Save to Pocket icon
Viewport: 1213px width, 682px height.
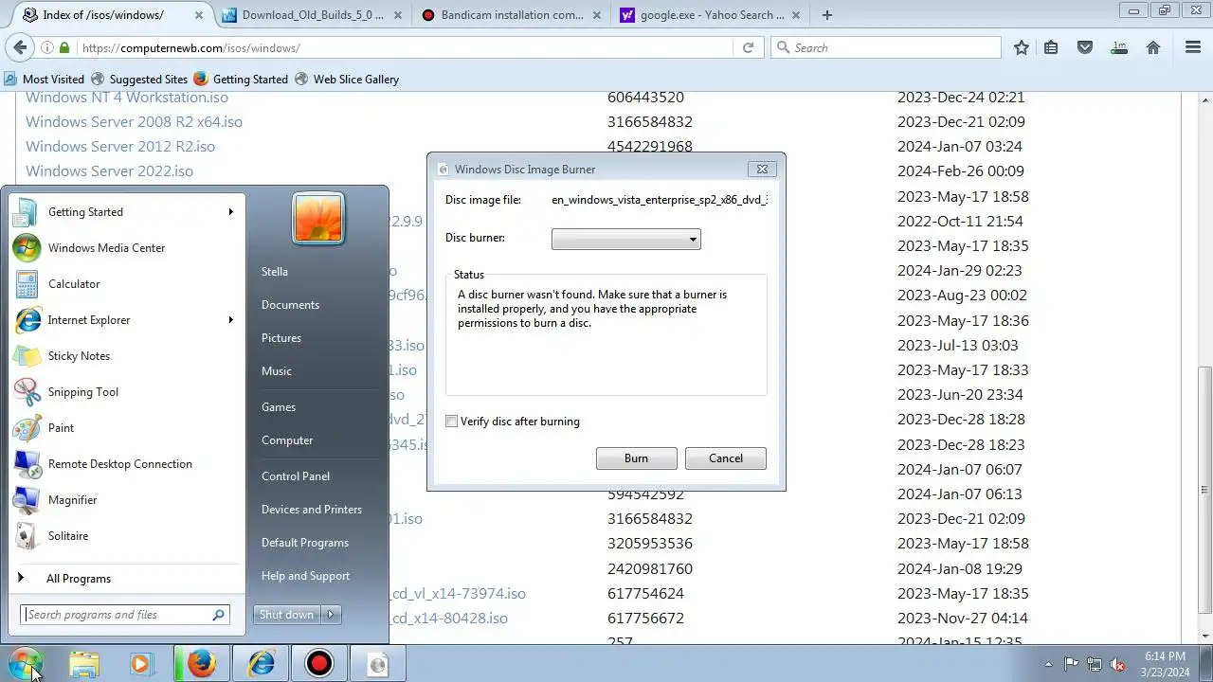pos(1085,47)
